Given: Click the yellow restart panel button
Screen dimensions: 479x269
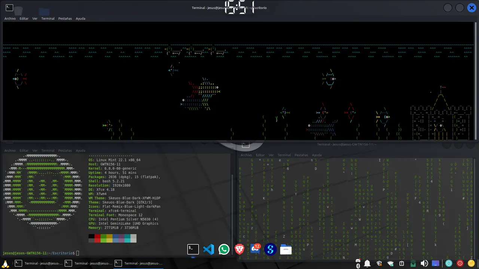Looking at the screenshot, I should [471, 264].
